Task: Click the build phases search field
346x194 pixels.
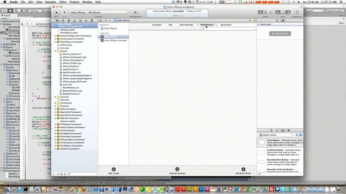Action: click(x=228, y=29)
